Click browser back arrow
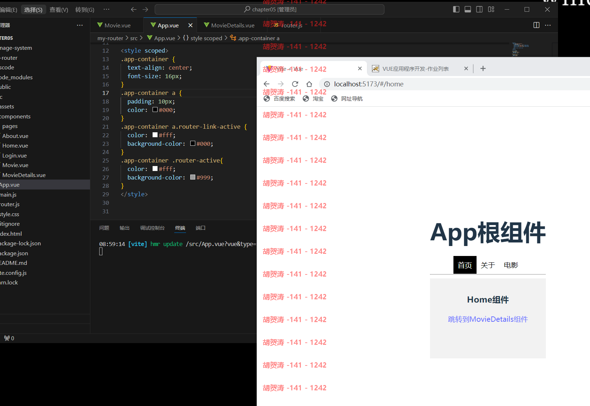The height and width of the screenshot is (406, 590). [x=266, y=84]
